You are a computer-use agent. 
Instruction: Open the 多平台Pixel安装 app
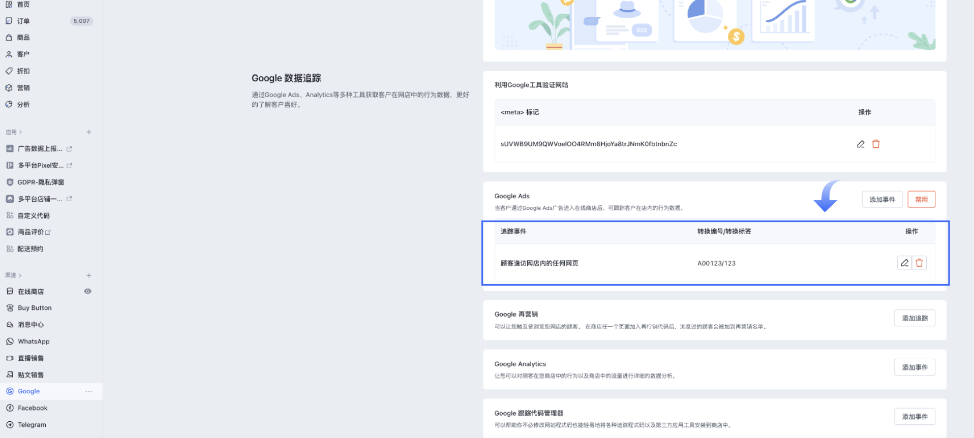pos(41,166)
